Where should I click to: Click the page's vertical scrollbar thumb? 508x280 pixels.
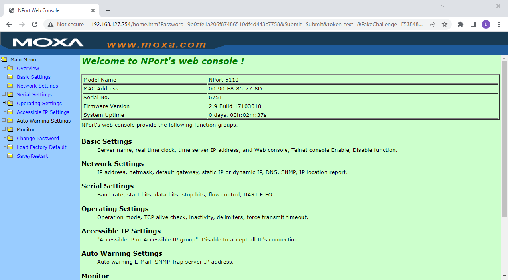504,139
